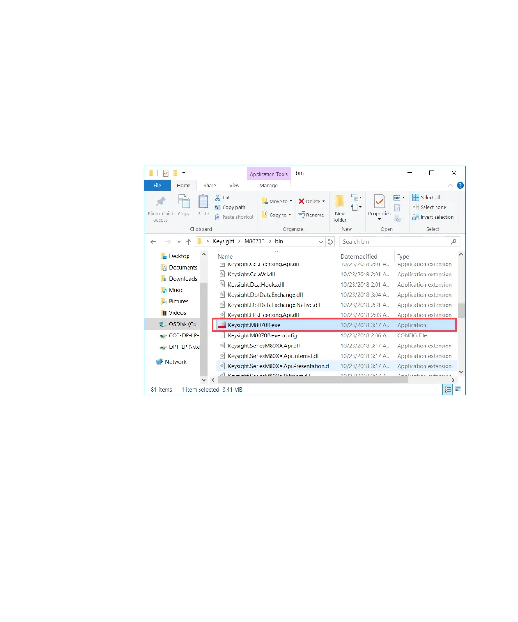This screenshot has height=622, width=518.
Task: Go up one folder level
Action: click(x=189, y=242)
